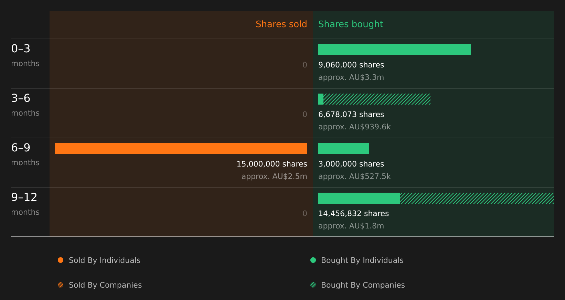This screenshot has width=565, height=300.
Task: Click the hatched 9–12 months companies bar
Action: [x=477, y=198]
